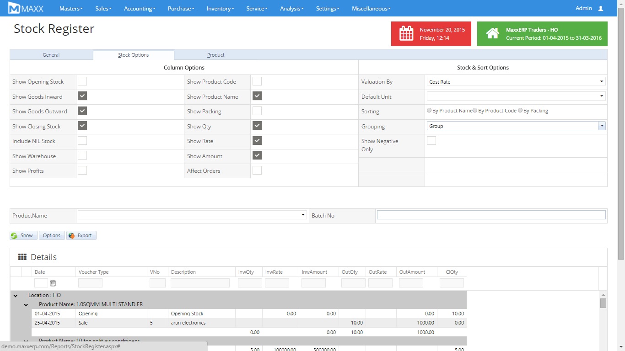Switch to the General tab
The height and width of the screenshot is (351, 625).
(x=51, y=55)
